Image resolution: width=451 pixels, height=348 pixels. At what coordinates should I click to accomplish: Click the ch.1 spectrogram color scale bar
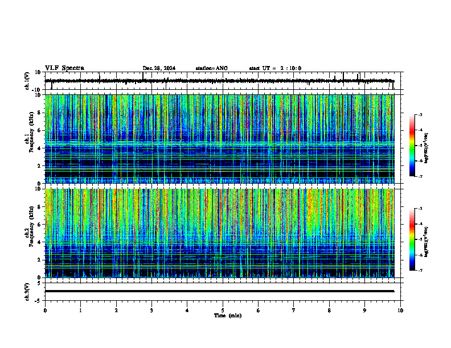[x=412, y=146]
